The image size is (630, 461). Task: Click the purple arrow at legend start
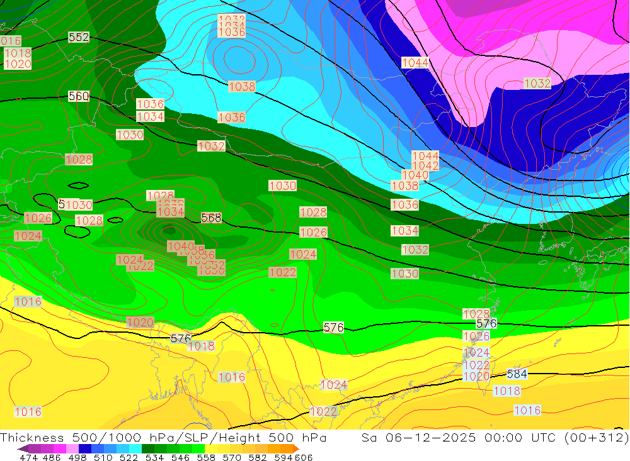point(23,448)
